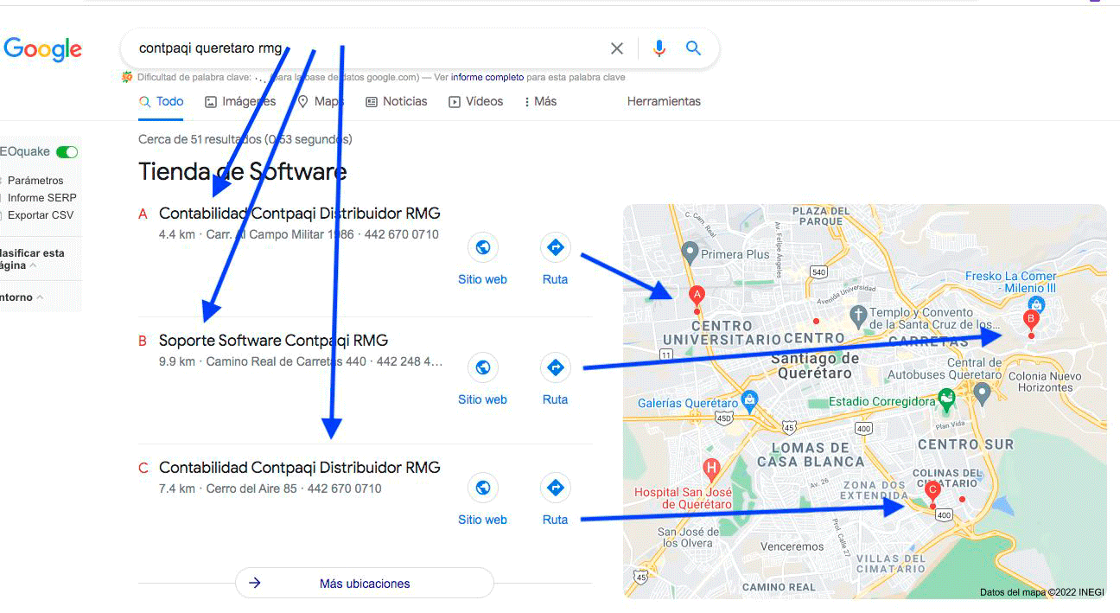Screen dimensions: 1120x613
Task: Open the informe completo link
Action: click(487, 77)
